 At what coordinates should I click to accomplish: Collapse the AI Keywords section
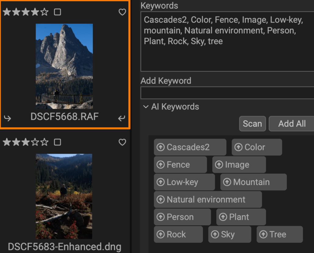pyautogui.click(x=146, y=107)
